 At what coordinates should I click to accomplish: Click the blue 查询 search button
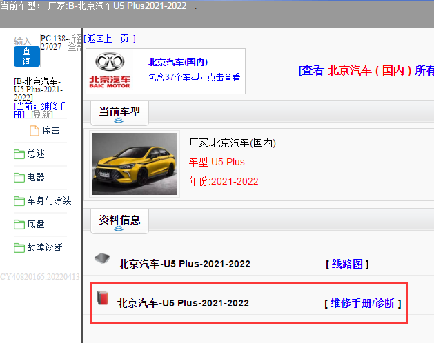[27, 56]
